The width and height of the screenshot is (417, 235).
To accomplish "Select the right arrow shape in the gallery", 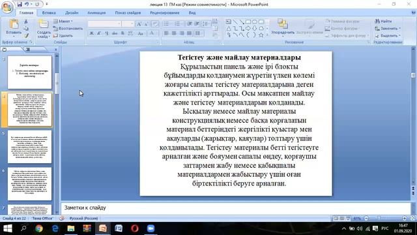I will [248, 28].
